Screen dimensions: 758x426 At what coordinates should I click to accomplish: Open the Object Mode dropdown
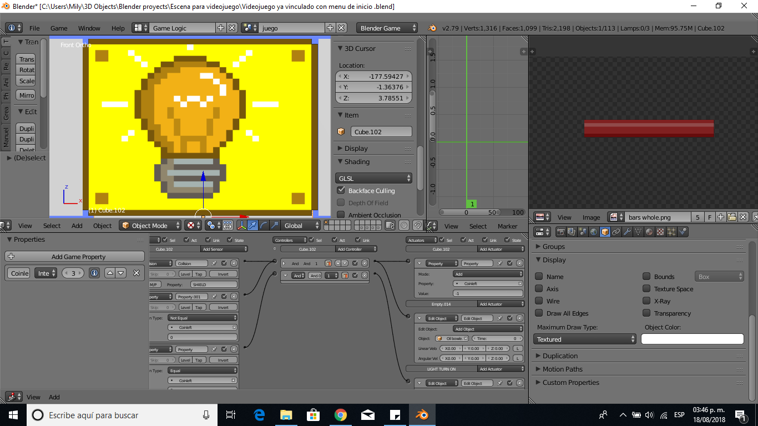pos(151,226)
